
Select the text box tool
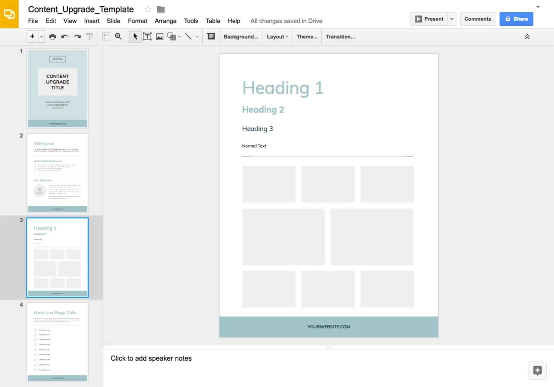147,36
